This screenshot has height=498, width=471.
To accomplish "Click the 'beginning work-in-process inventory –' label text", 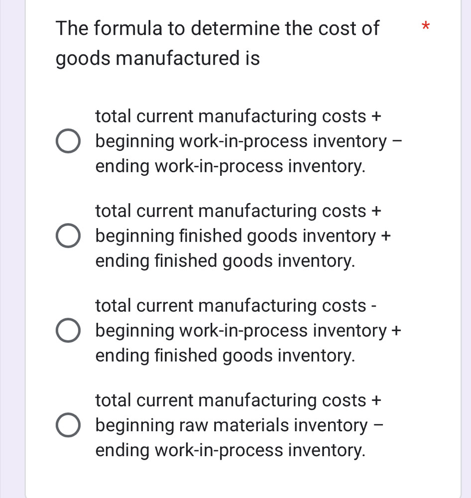I will (x=247, y=142).
